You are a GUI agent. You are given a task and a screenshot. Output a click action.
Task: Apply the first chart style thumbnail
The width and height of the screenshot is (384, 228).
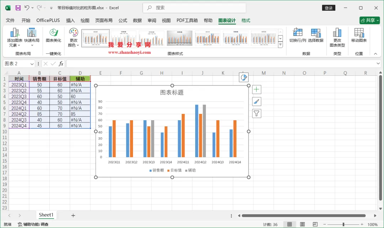click(96, 38)
